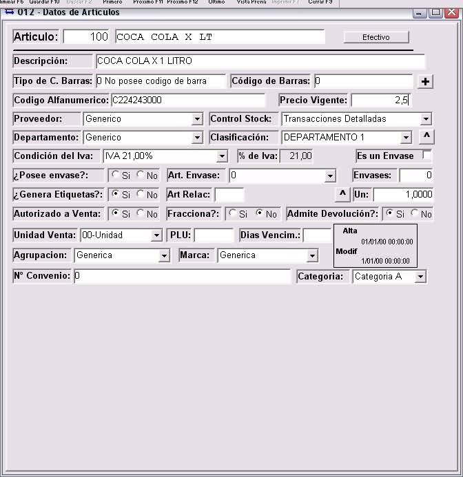Select Si for ¿Posee envase?

[x=115, y=174]
